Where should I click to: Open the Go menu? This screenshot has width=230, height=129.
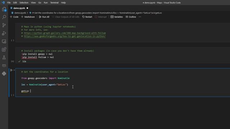[40, 3]
